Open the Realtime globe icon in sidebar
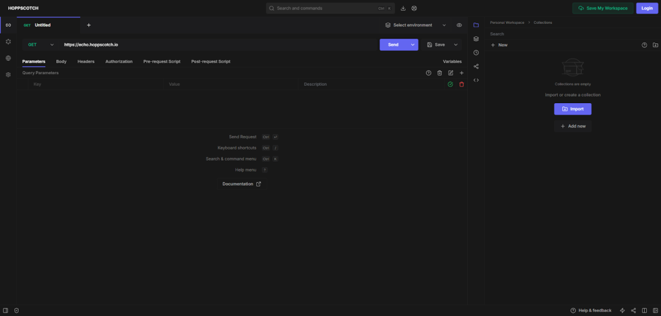Viewport: 661px width, 316px height. [8, 58]
